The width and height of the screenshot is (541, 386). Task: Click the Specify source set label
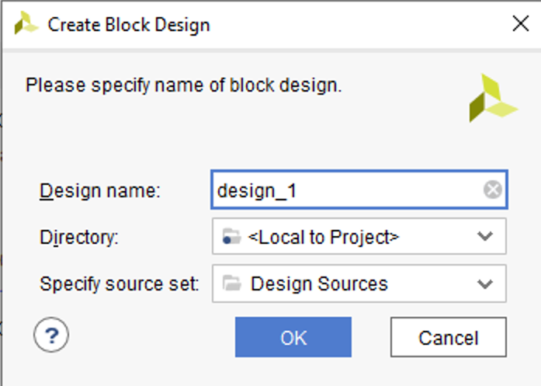pyautogui.click(x=120, y=283)
